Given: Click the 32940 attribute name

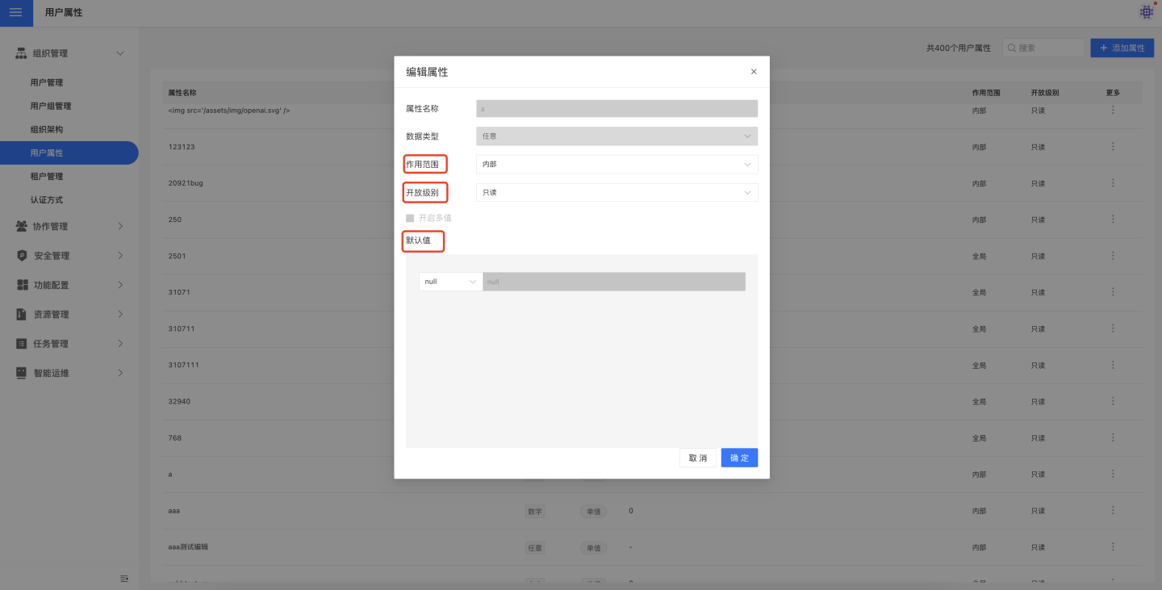Looking at the screenshot, I should (x=179, y=401).
